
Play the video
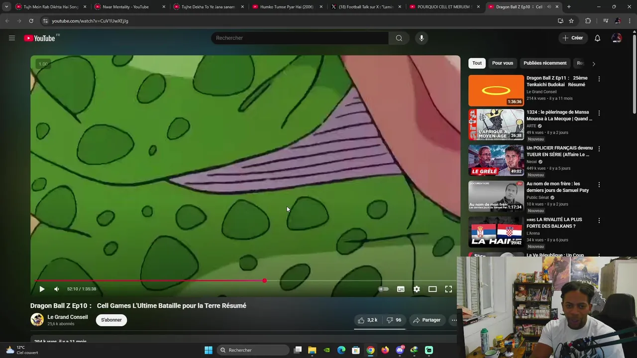point(42,289)
